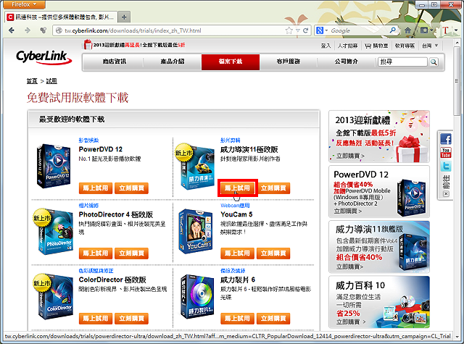Screen dimensions: 464x344
Task: Click 立刻購買 for 威力導演11極致版
Action: pos(273,188)
